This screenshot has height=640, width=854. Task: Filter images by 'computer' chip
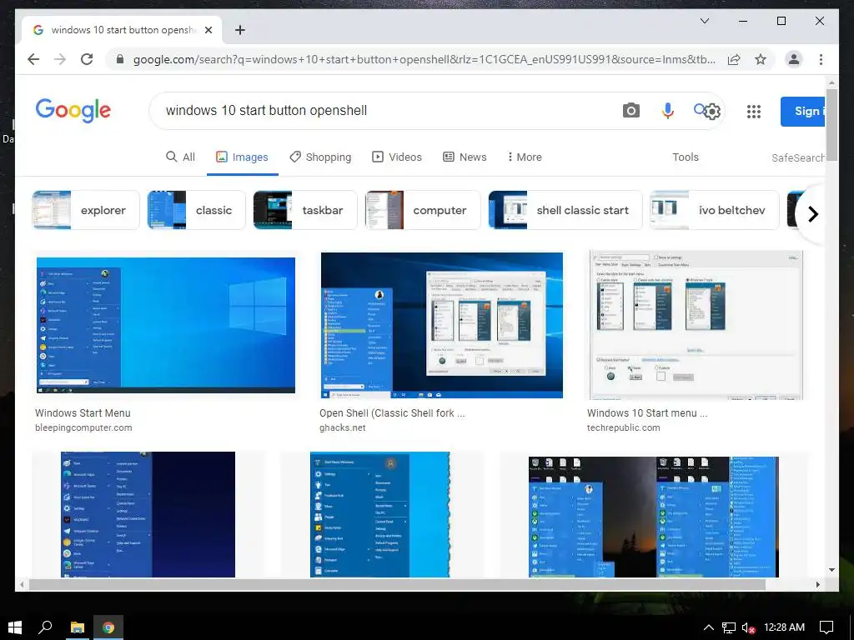(423, 210)
